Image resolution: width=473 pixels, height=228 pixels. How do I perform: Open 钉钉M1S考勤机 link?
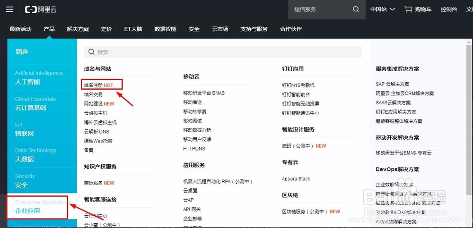coord(298,85)
